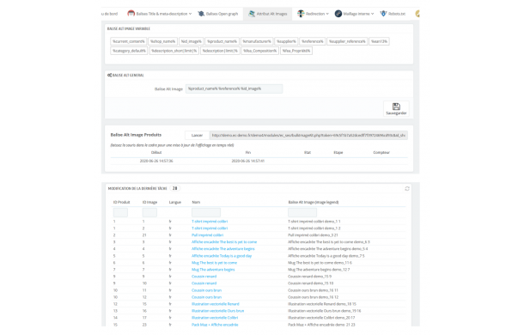Open Illustration vectorielle Colibri link
524x335 pixels.
(215, 318)
